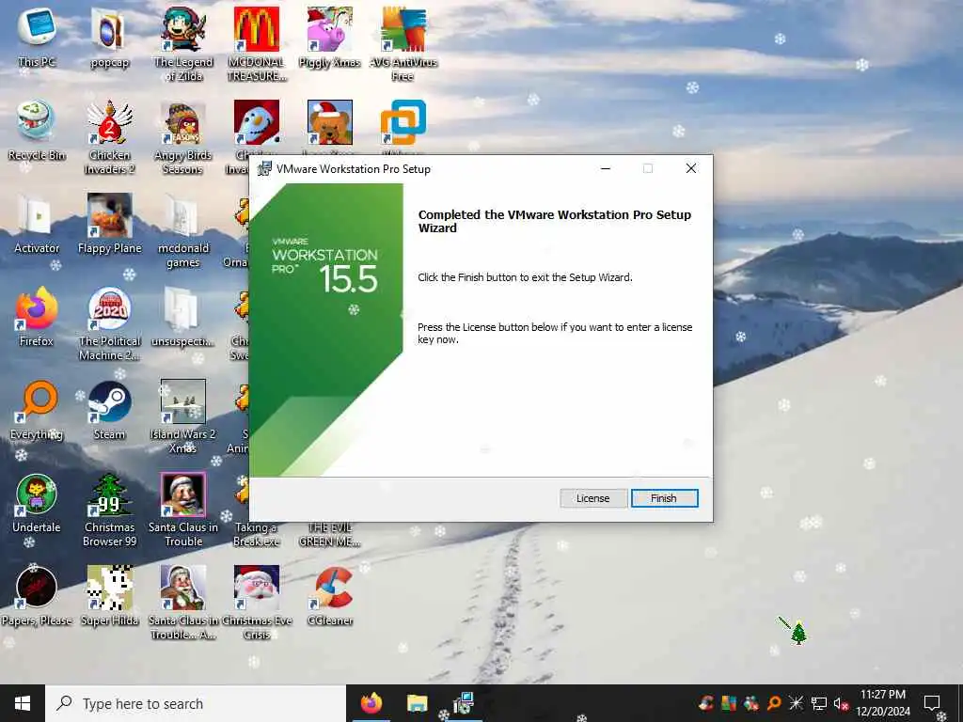Click the network tray icon

tap(819, 703)
